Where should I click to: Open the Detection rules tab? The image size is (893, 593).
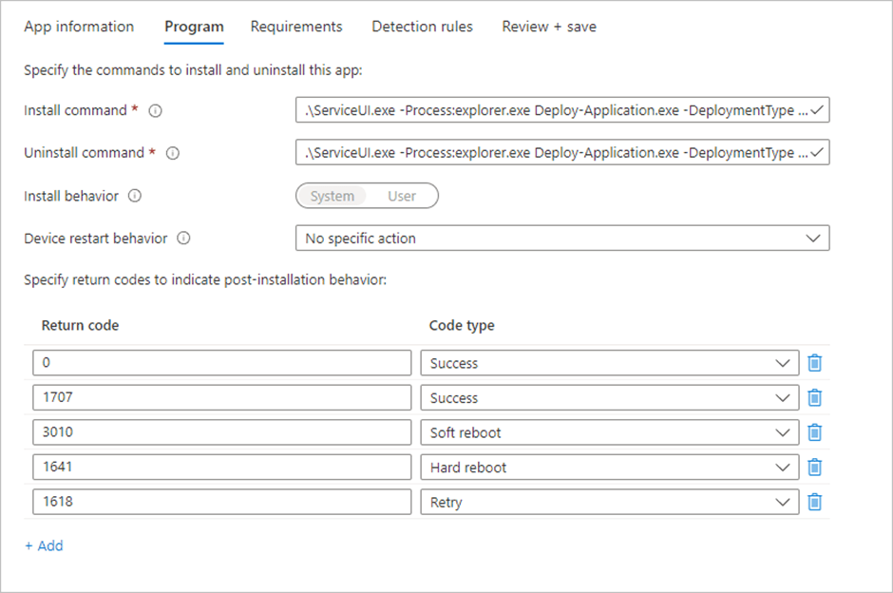pyautogui.click(x=422, y=27)
